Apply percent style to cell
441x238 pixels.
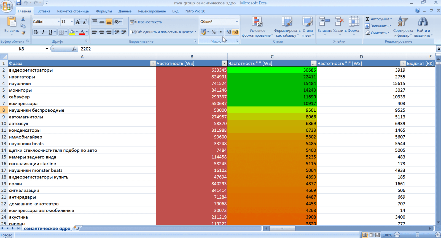coord(214,32)
